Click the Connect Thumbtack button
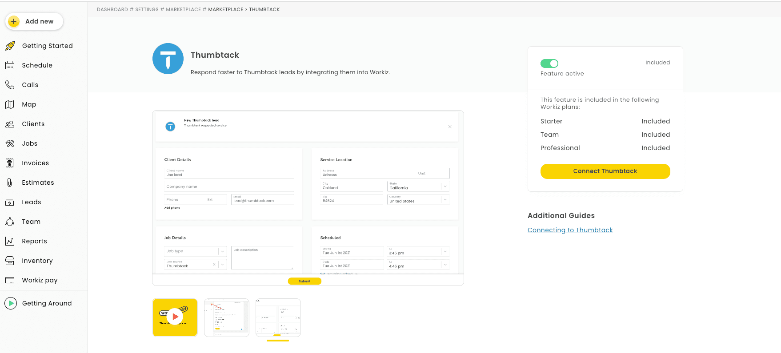Image resolution: width=781 pixels, height=353 pixels. coord(605,171)
